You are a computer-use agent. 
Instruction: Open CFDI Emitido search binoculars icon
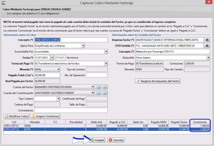click(207, 46)
